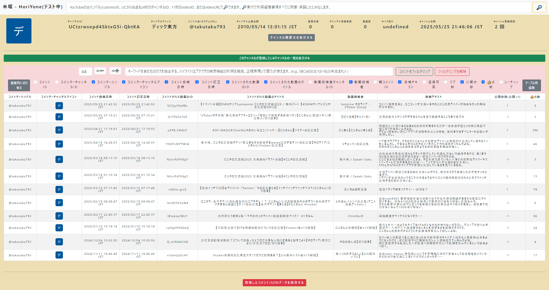549x290 pixels.
Task: Click commenter icon in row cw5gKRP6GkQ
Action: coord(59,228)
